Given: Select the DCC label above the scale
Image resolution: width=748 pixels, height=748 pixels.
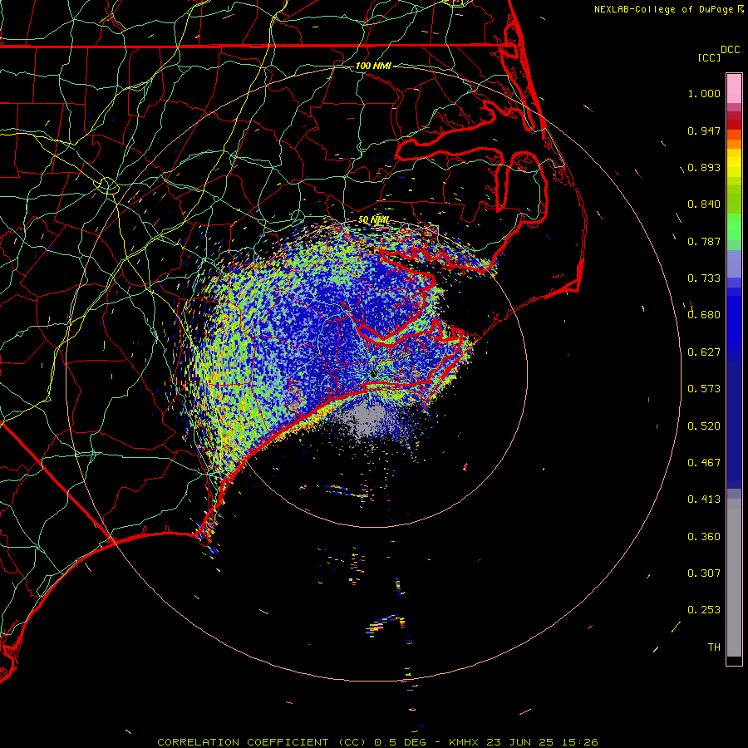Looking at the screenshot, I should pos(730,50).
